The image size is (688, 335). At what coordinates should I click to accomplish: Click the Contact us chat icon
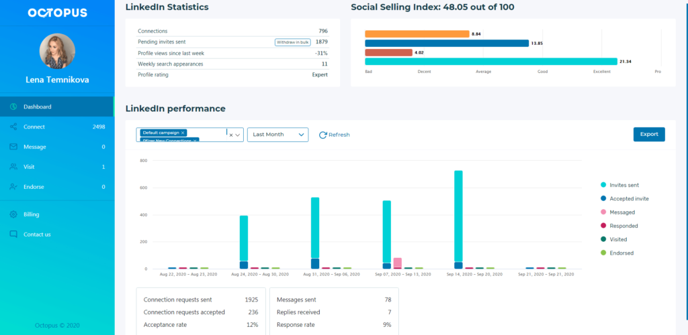tap(13, 234)
